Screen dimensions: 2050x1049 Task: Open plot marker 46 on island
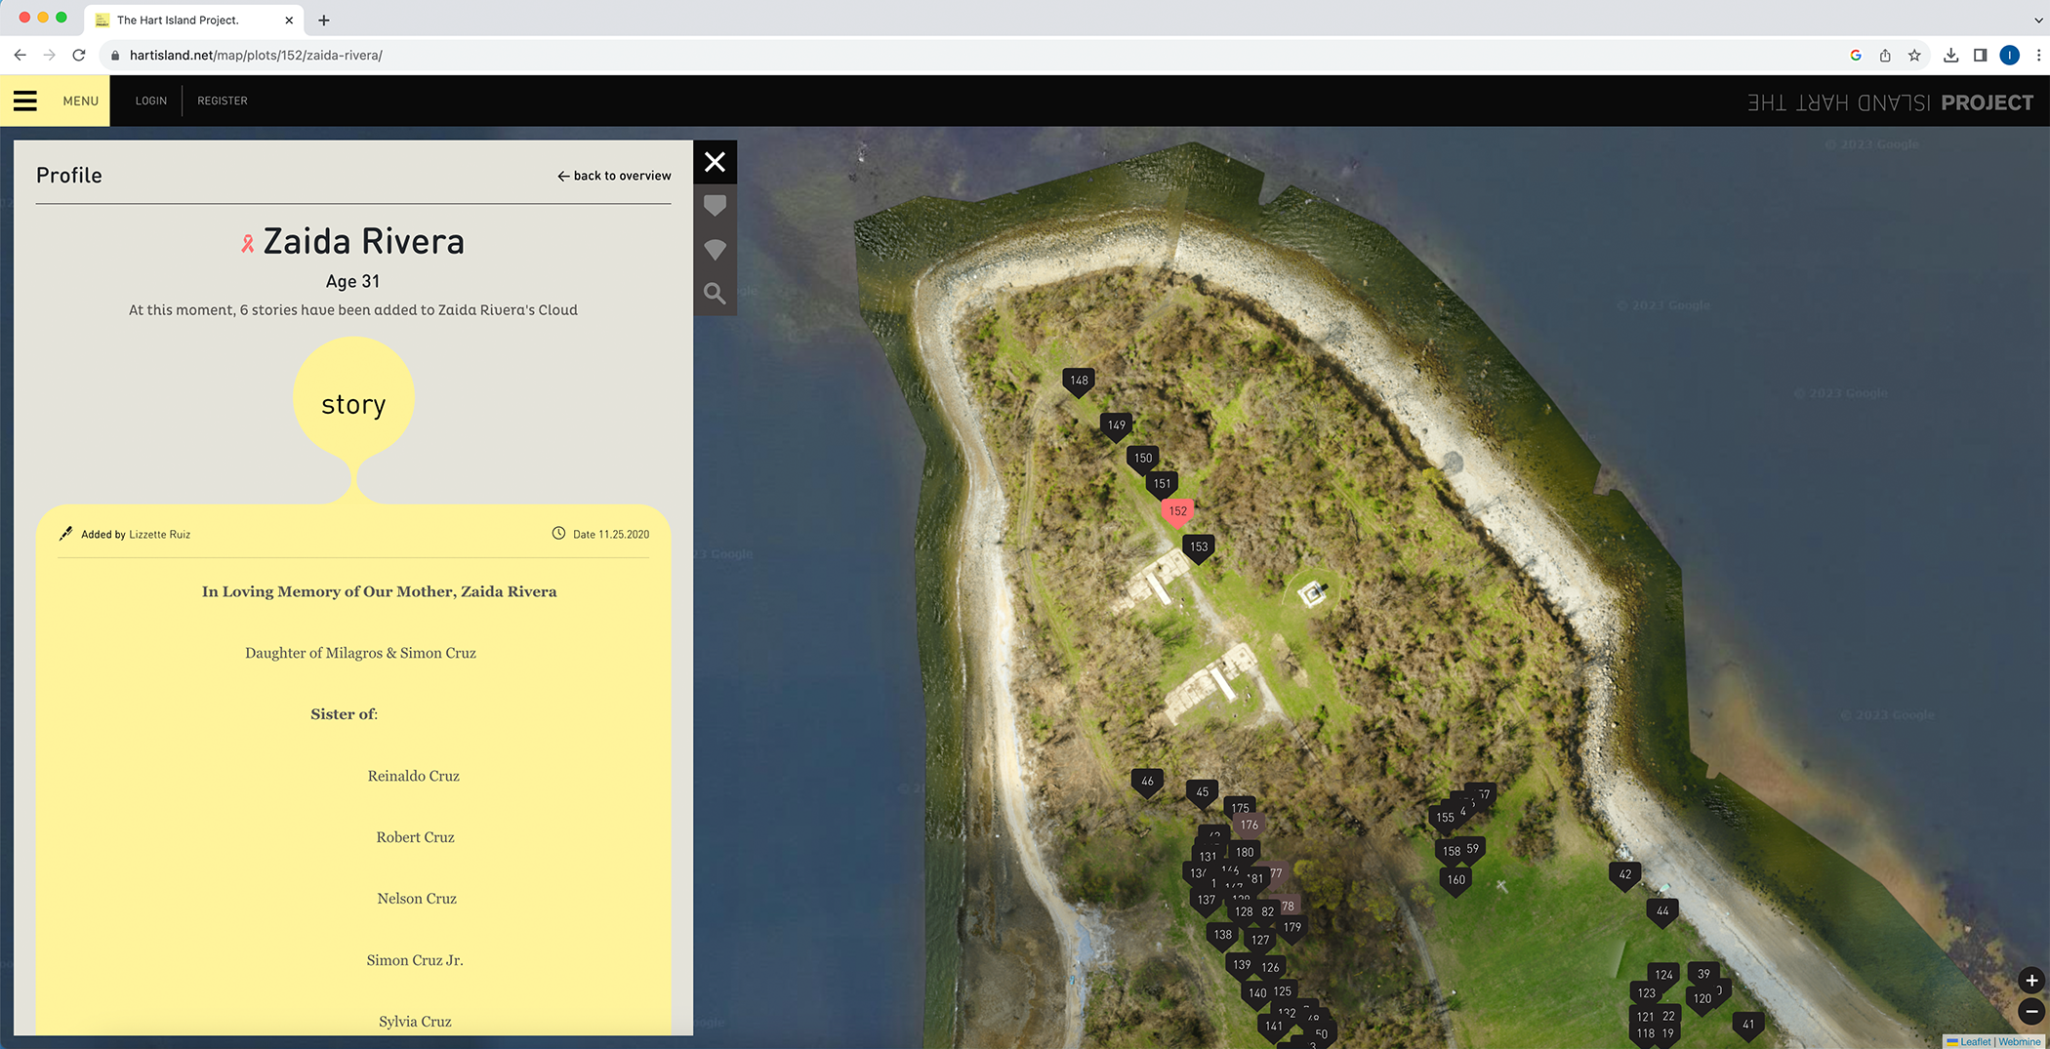[1146, 781]
